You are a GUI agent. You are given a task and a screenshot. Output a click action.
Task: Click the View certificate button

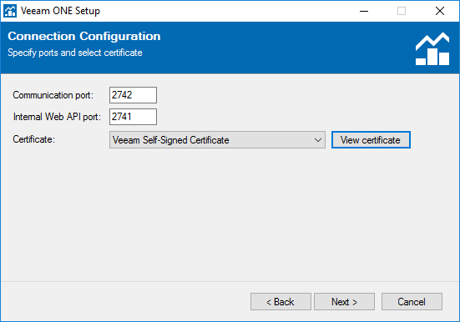point(371,140)
